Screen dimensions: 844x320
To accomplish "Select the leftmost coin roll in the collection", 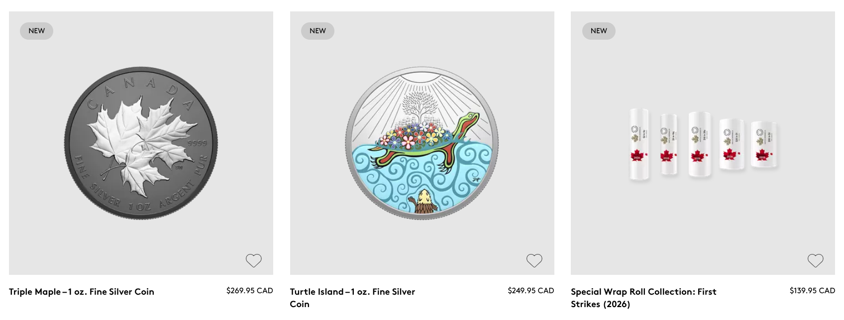I will [639, 145].
